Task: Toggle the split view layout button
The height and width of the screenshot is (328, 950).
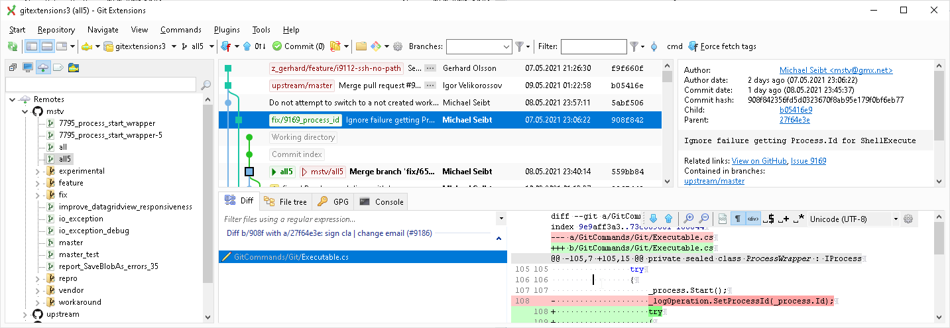Action: tap(47, 46)
